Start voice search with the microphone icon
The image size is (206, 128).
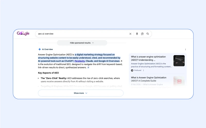tap(137, 34)
